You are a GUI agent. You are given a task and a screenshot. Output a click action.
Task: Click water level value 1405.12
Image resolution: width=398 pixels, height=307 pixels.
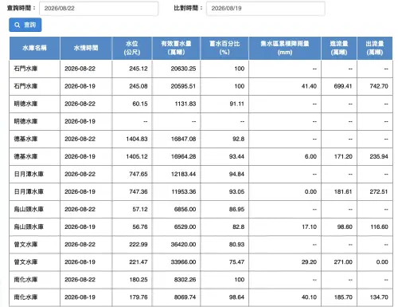tap(137, 156)
